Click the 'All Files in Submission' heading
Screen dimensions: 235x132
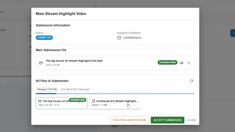click(52, 81)
